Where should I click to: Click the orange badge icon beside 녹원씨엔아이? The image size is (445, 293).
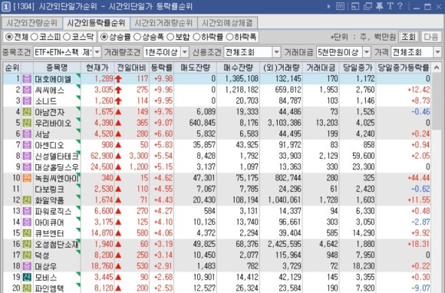pyautogui.click(x=27, y=178)
